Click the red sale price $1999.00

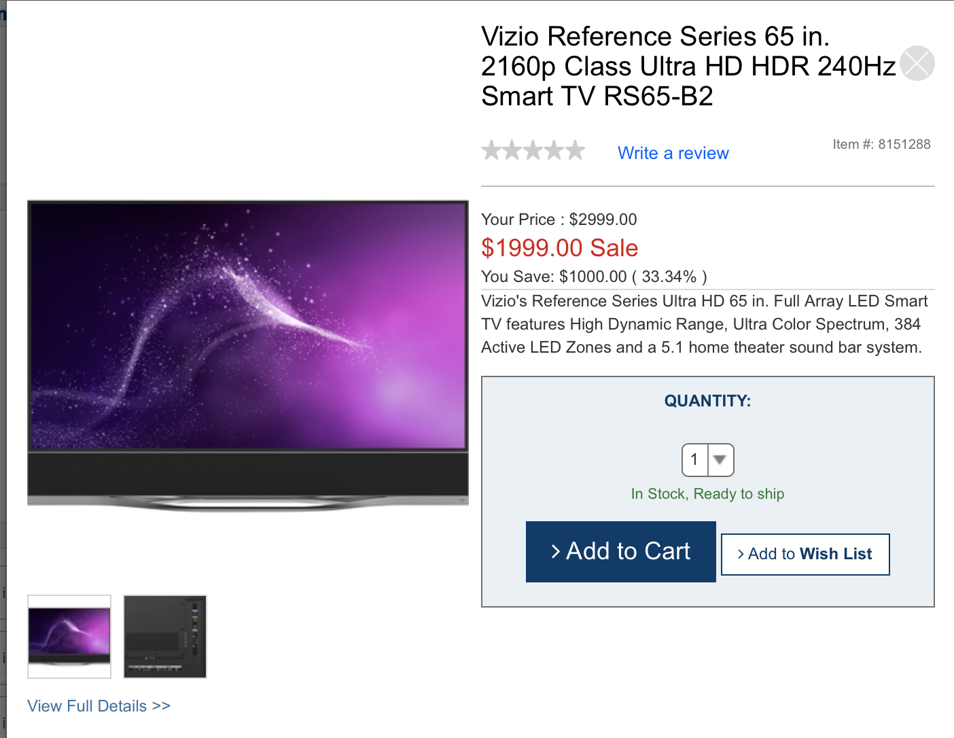(559, 247)
